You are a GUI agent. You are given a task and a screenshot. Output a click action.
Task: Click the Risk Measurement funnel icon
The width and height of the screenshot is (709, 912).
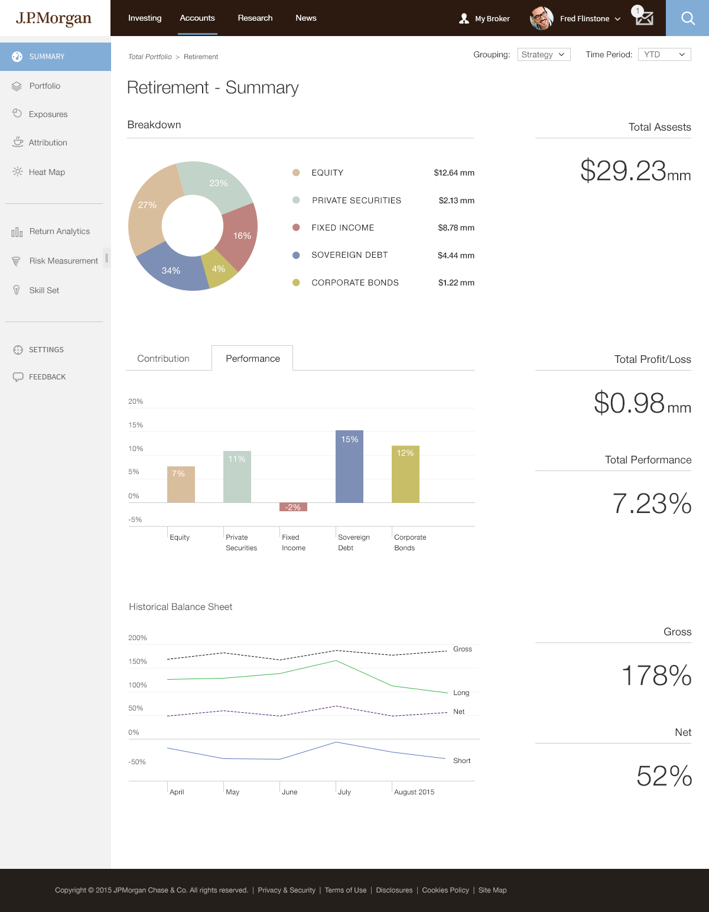[x=17, y=261]
